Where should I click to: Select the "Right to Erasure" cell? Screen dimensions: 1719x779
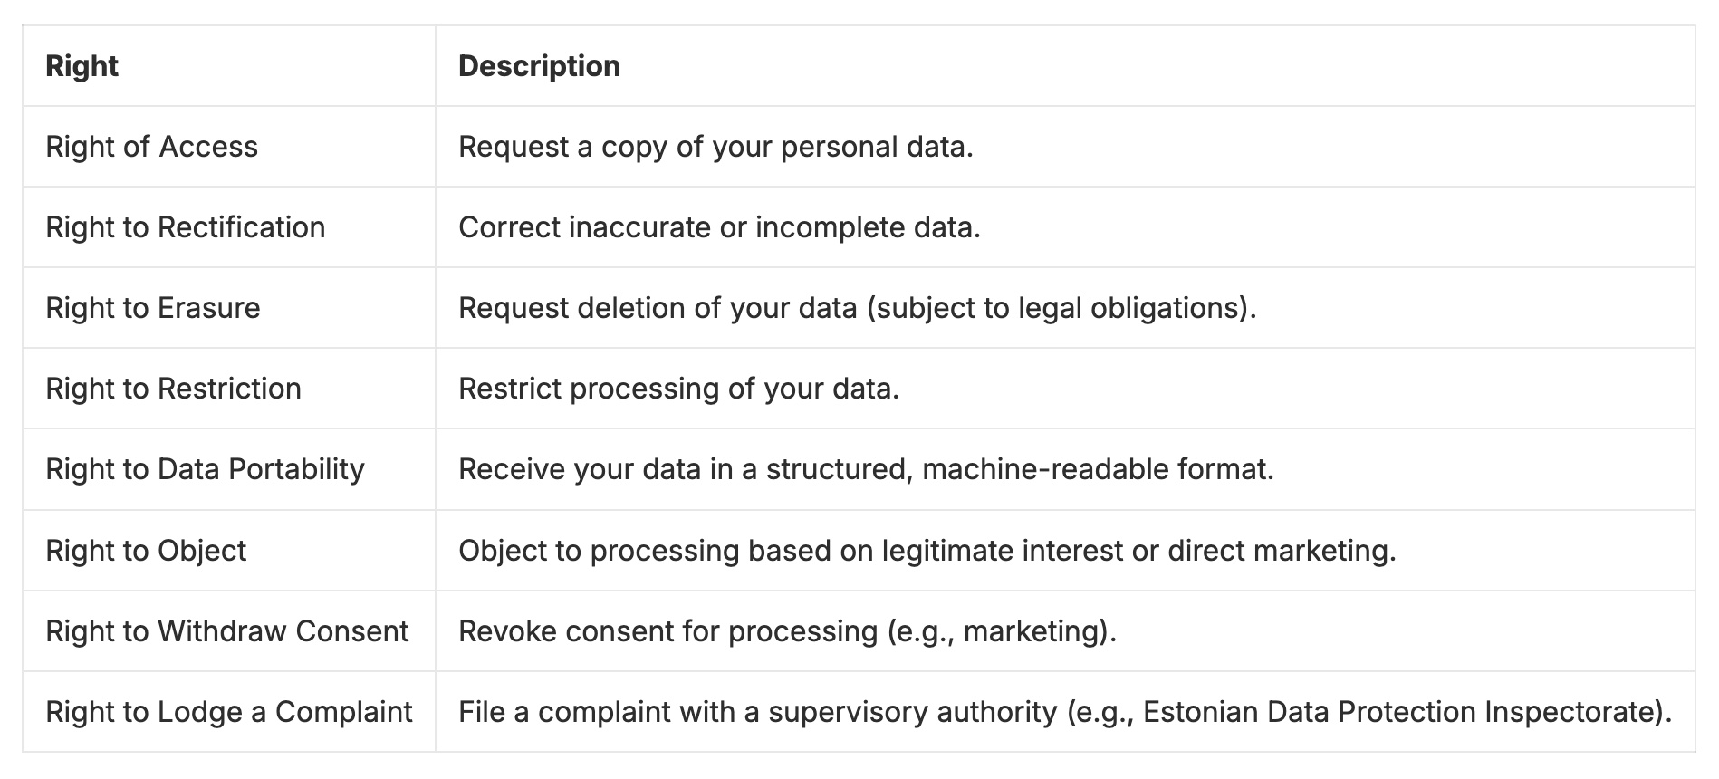153,308
